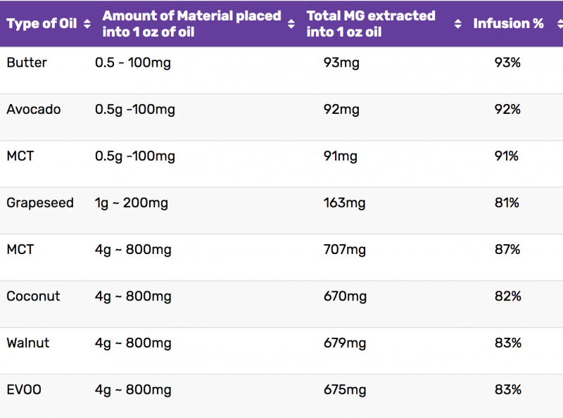Select the Type of Oil column header
The image size is (563, 418).
(x=42, y=24)
